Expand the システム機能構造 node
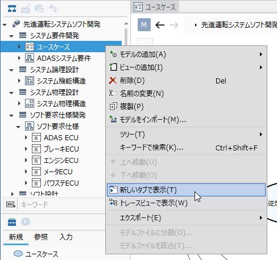The width and height of the screenshot is (277, 260). point(19,81)
